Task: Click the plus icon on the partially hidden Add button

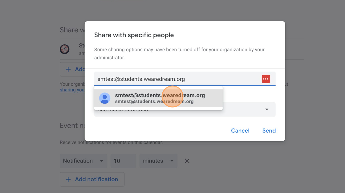Action: [68, 69]
